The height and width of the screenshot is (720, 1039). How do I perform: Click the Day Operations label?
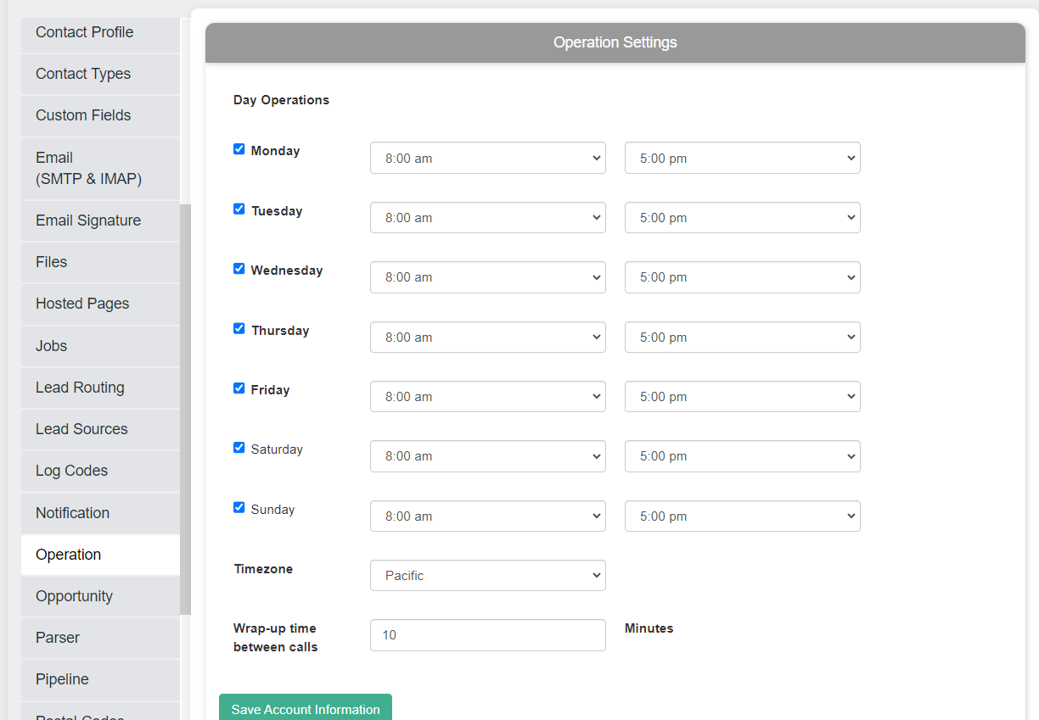[281, 100]
